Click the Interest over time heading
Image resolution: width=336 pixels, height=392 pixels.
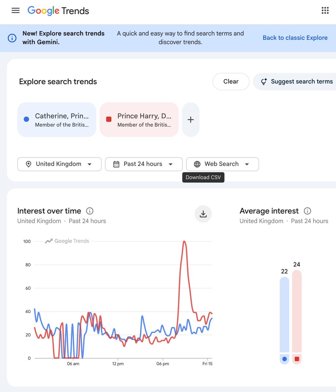pos(49,211)
